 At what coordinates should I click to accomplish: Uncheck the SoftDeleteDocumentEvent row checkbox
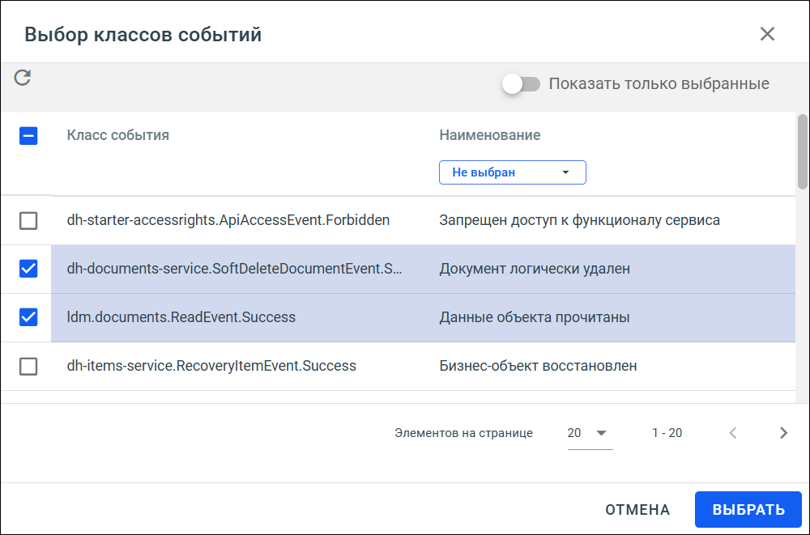tap(28, 269)
